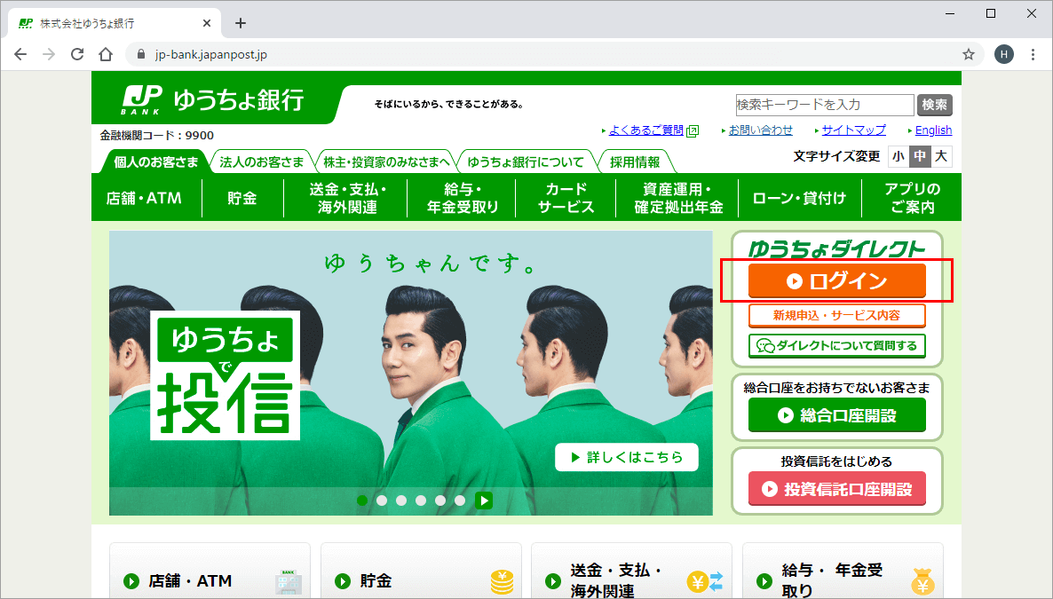This screenshot has width=1053, height=599.
Task: Open a new tab with plus icon
Action: pyautogui.click(x=241, y=23)
